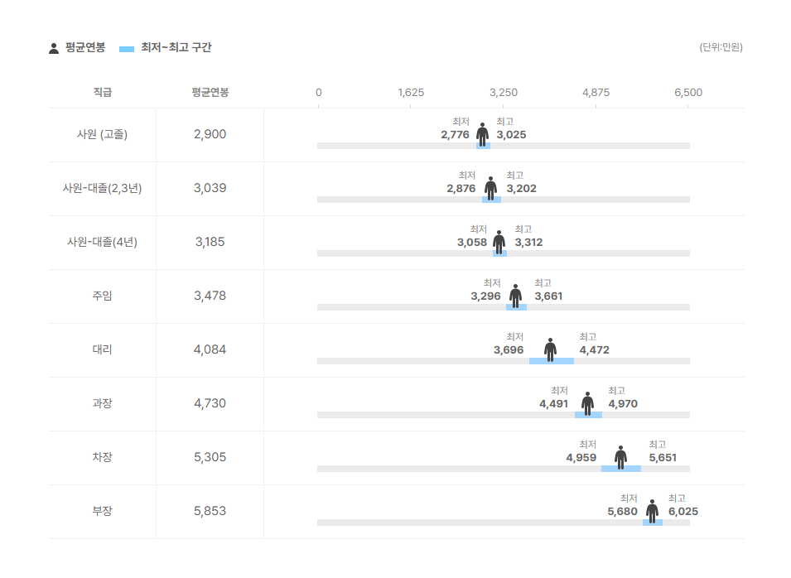Click the blue 최저~최고 구간 legend swatch
The height and width of the screenshot is (578, 791).
(x=127, y=49)
